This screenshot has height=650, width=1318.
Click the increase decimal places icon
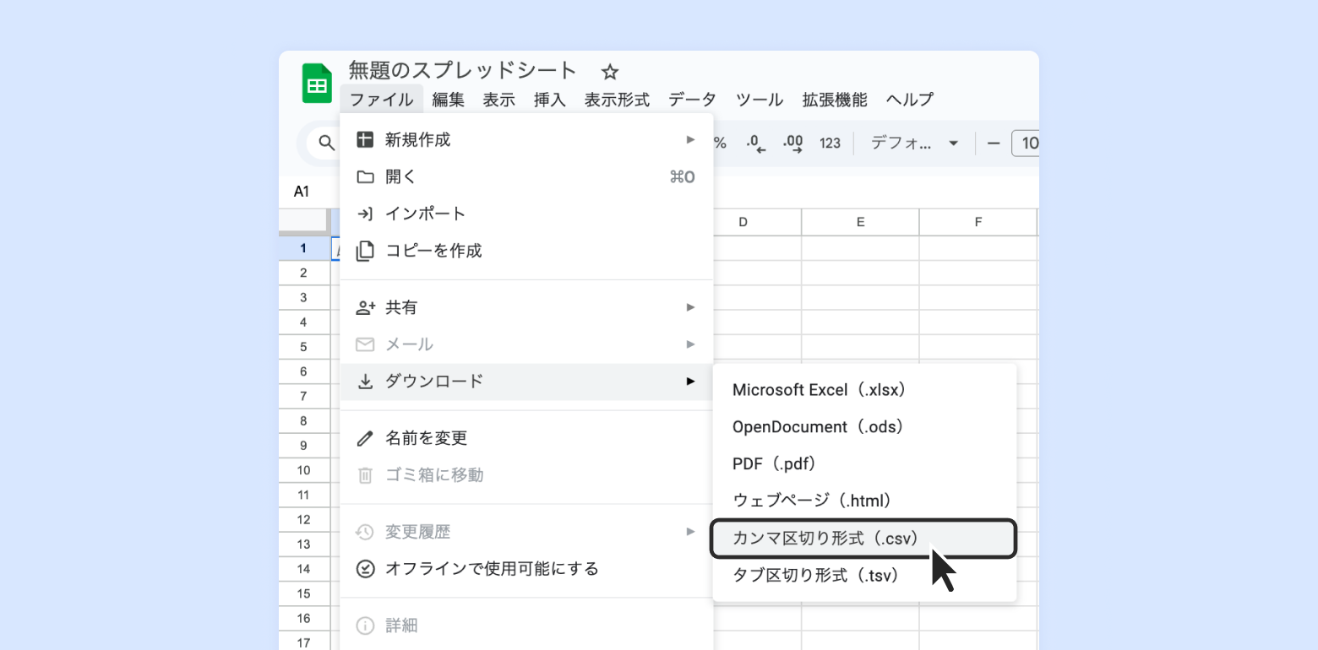coord(792,144)
